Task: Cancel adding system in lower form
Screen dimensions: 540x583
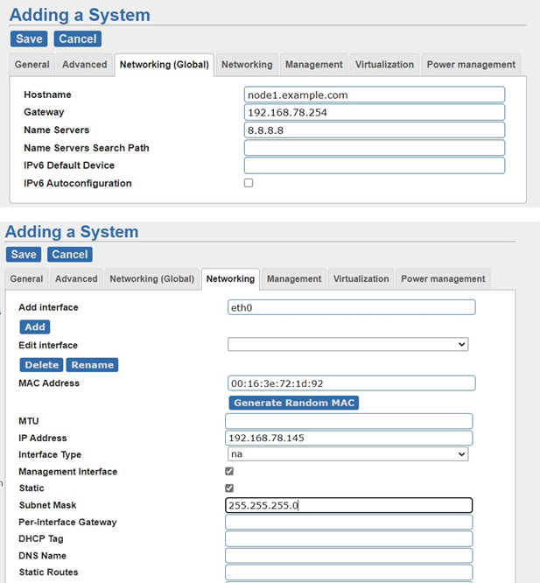Action: (70, 255)
